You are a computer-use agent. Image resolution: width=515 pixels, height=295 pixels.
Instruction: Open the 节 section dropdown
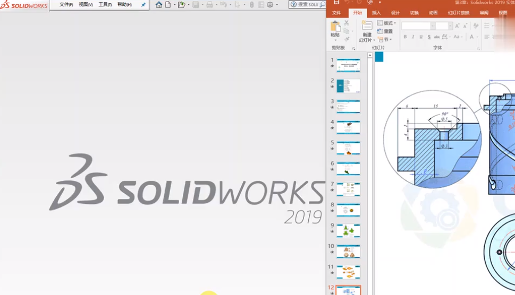(385, 39)
